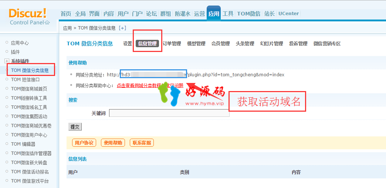Image resolution: width=386 pixels, height=188 pixels.
Task: Open the 门户 top menu
Action: point(137,14)
